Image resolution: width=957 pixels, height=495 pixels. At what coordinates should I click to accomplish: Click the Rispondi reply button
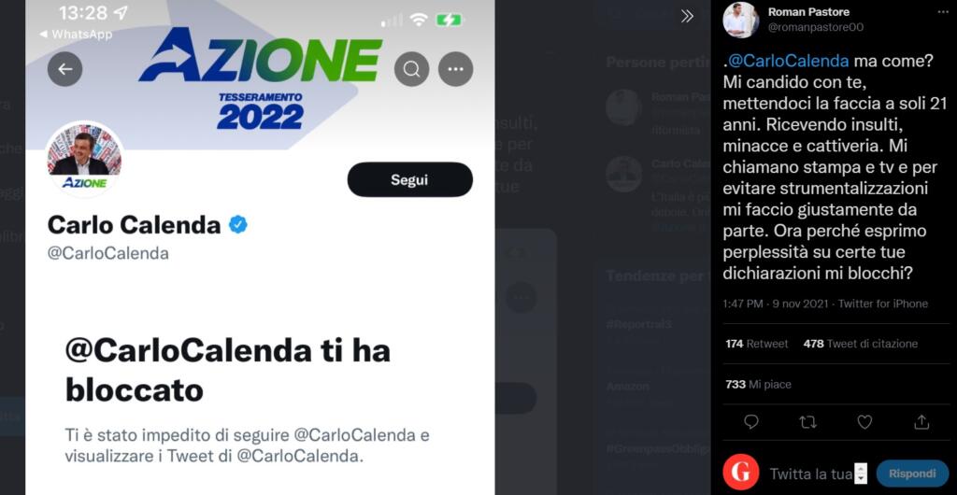[x=912, y=474]
